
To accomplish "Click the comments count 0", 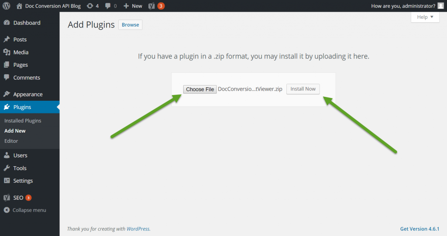I will click(x=115, y=6).
